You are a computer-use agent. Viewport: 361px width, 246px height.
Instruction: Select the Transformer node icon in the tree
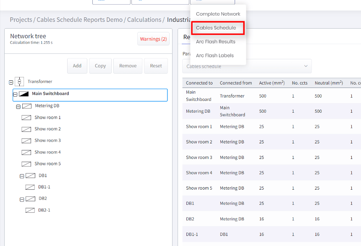pyautogui.click(x=19, y=81)
